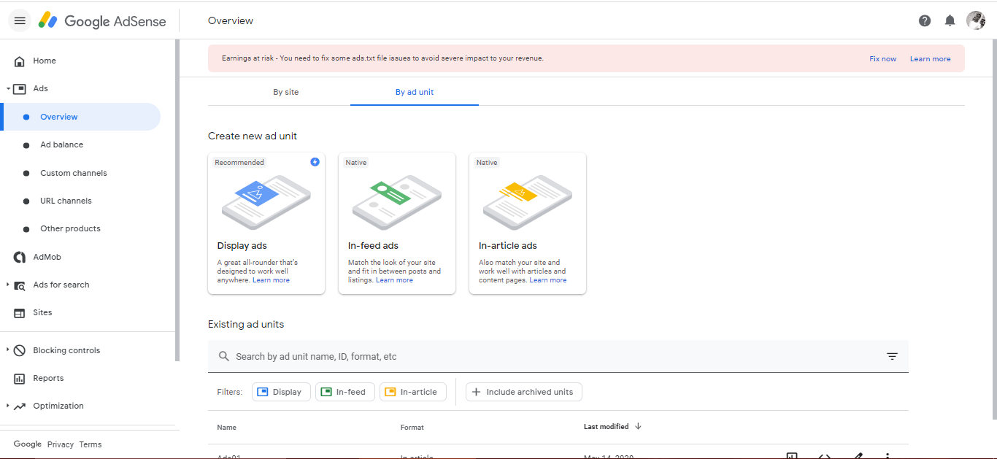Click the Native badge on In-article ads
The width and height of the screenshot is (997, 459).
click(487, 163)
